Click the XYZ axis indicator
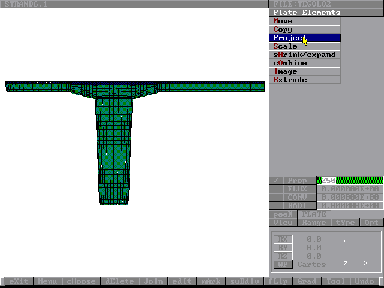 (x=355, y=253)
